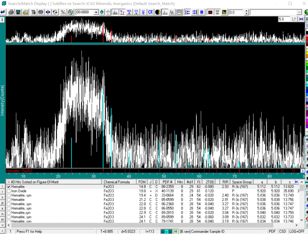Open the 00-0000 PDF number dropdown
The image size is (308, 234).
pyautogui.click(x=96, y=12)
